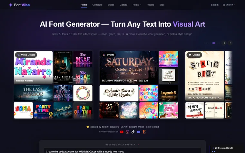Click the Quotes badge

point(194,55)
